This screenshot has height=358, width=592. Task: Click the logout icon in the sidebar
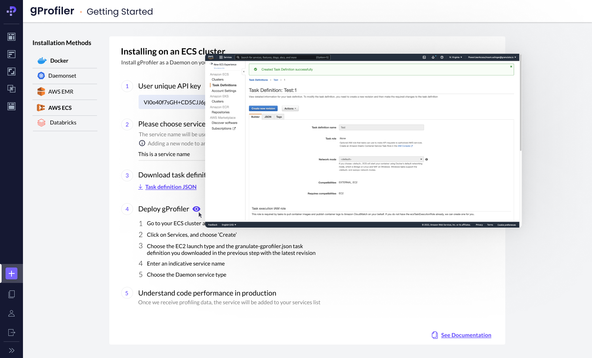(x=11, y=332)
